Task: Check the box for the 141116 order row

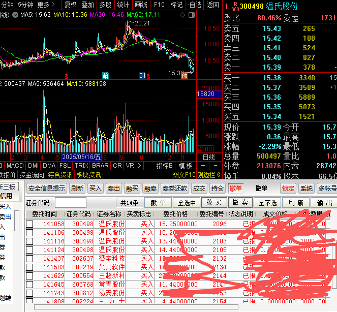Action: coord(29,241)
